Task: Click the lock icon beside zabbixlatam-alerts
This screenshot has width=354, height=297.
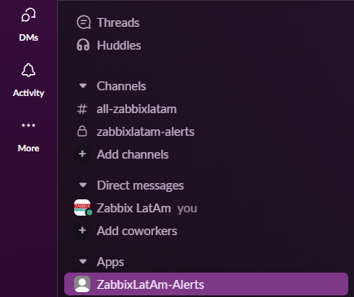Action: click(x=82, y=132)
